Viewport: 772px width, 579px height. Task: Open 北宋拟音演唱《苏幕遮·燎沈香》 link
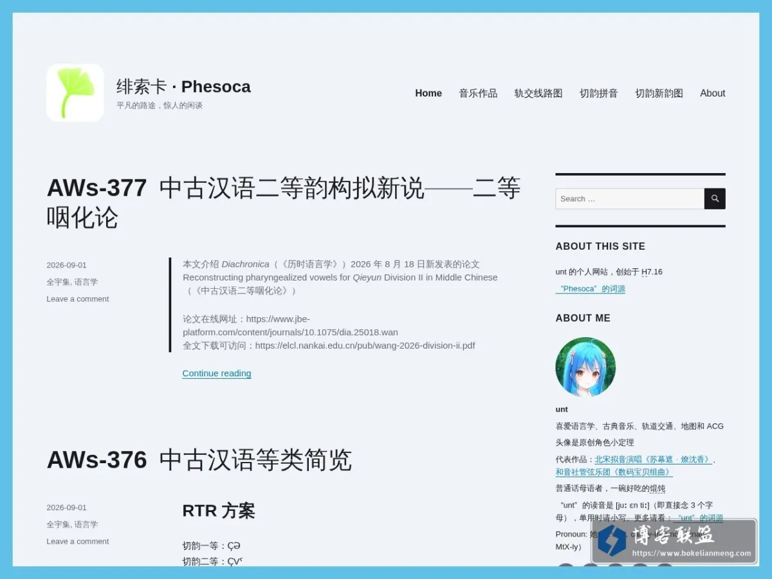(x=653, y=459)
